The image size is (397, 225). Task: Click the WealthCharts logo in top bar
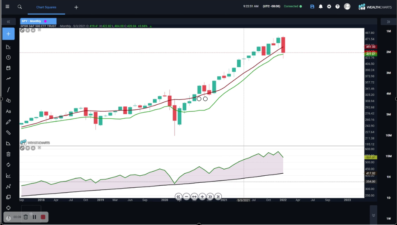tap(375, 7)
